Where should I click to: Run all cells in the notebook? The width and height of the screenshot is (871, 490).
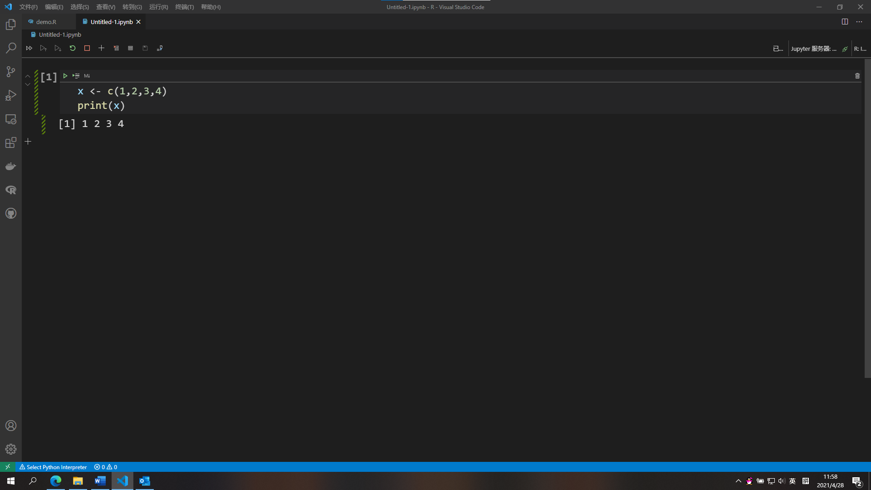click(29, 48)
